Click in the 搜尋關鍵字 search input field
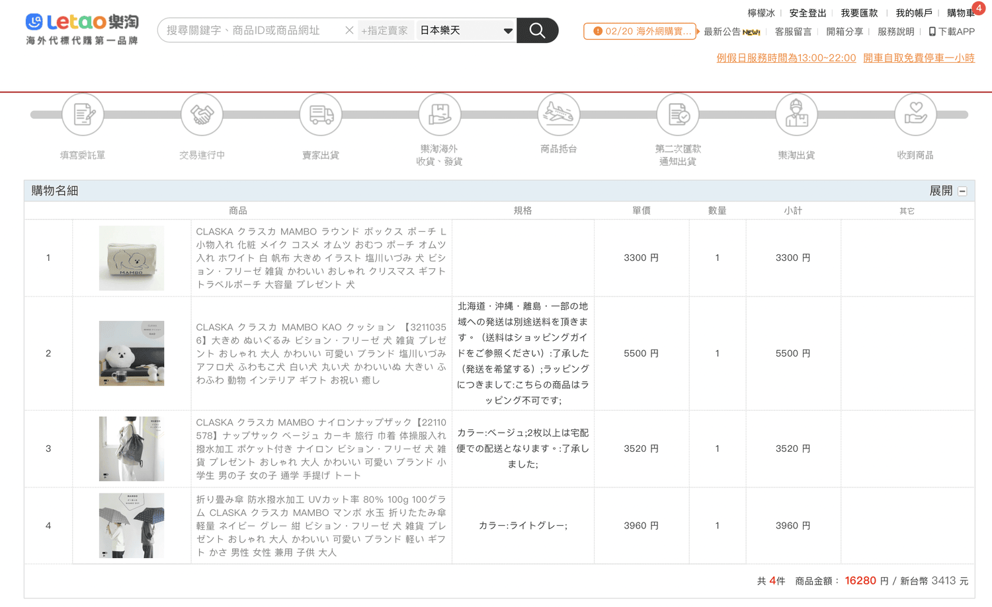This screenshot has height=607, width=992. coord(251,30)
